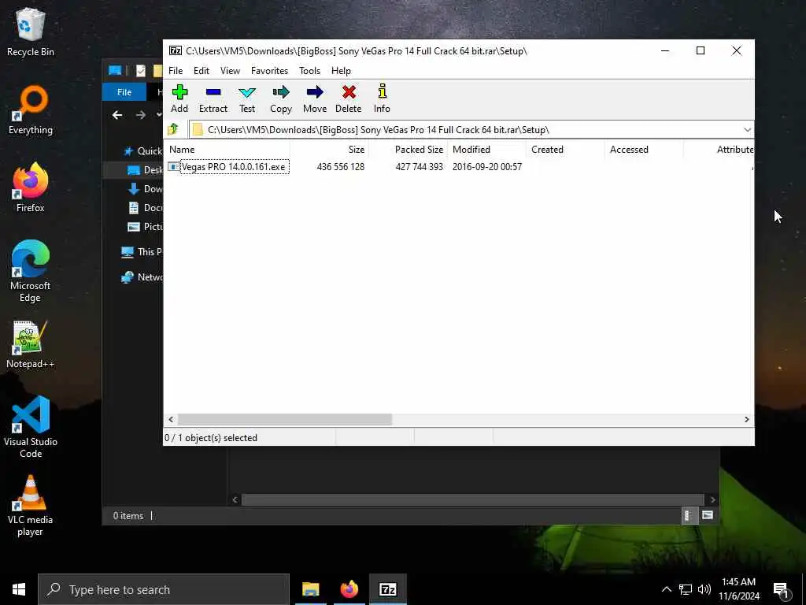Show hidden system tray icons
Image resolution: width=806 pixels, height=605 pixels.
click(666, 589)
